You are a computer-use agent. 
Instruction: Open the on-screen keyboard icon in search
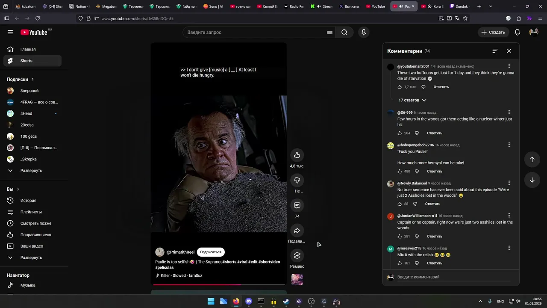(329, 32)
